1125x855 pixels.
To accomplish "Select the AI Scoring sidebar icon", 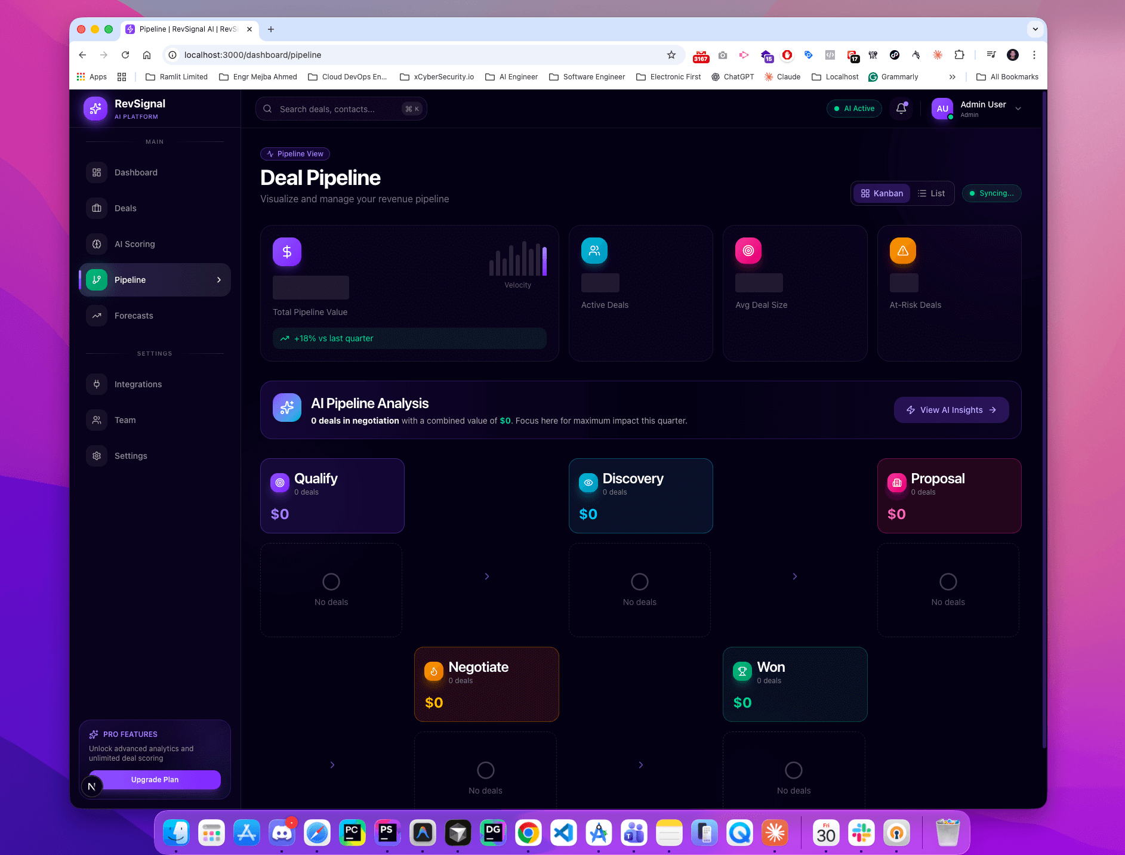I will click(97, 243).
